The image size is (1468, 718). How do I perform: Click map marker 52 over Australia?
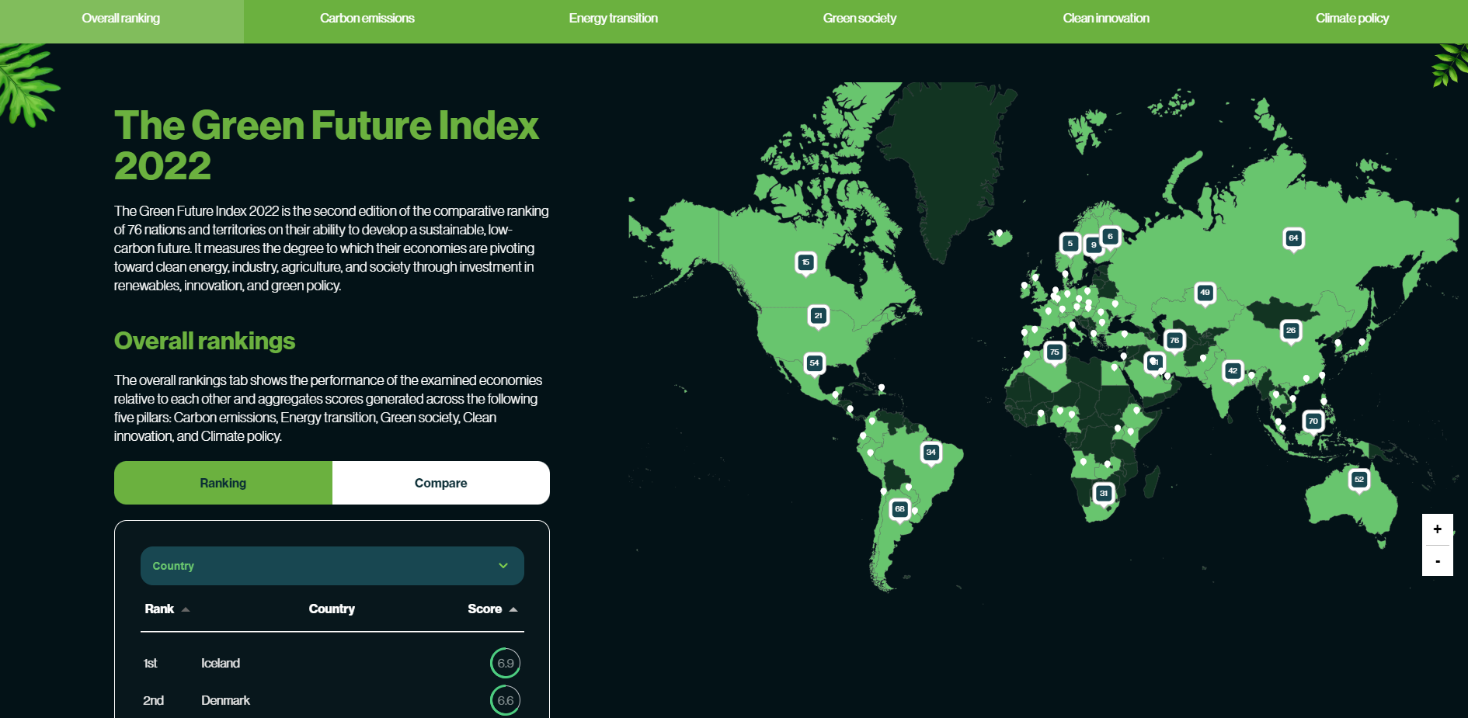pos(1358,480)
